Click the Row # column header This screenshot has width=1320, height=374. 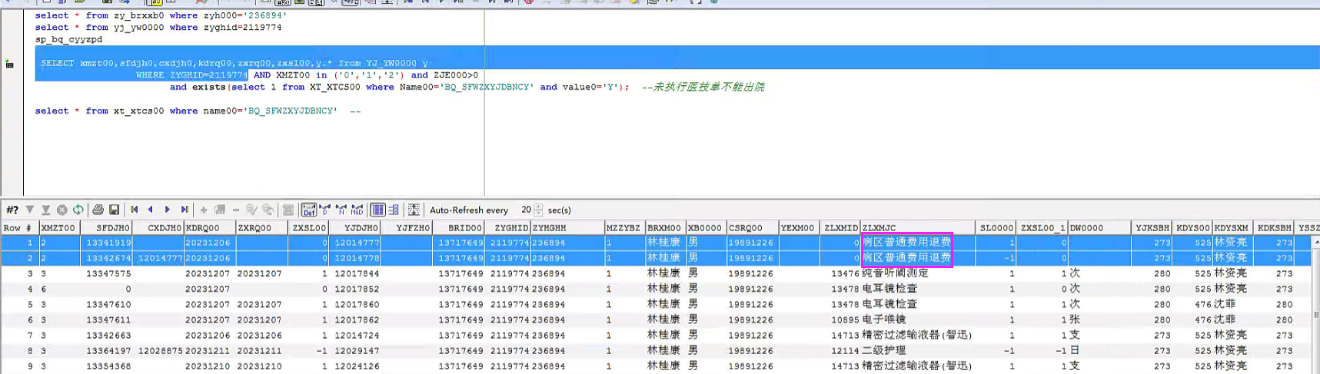pyautogui.click(x=18, y=228)
